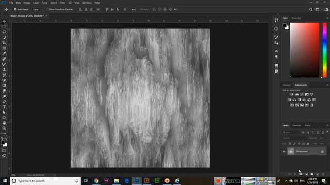This screenshot has width=330, height=185.
Task: Add a Hue/Saturation adjustment
Action: pos(290,100)
